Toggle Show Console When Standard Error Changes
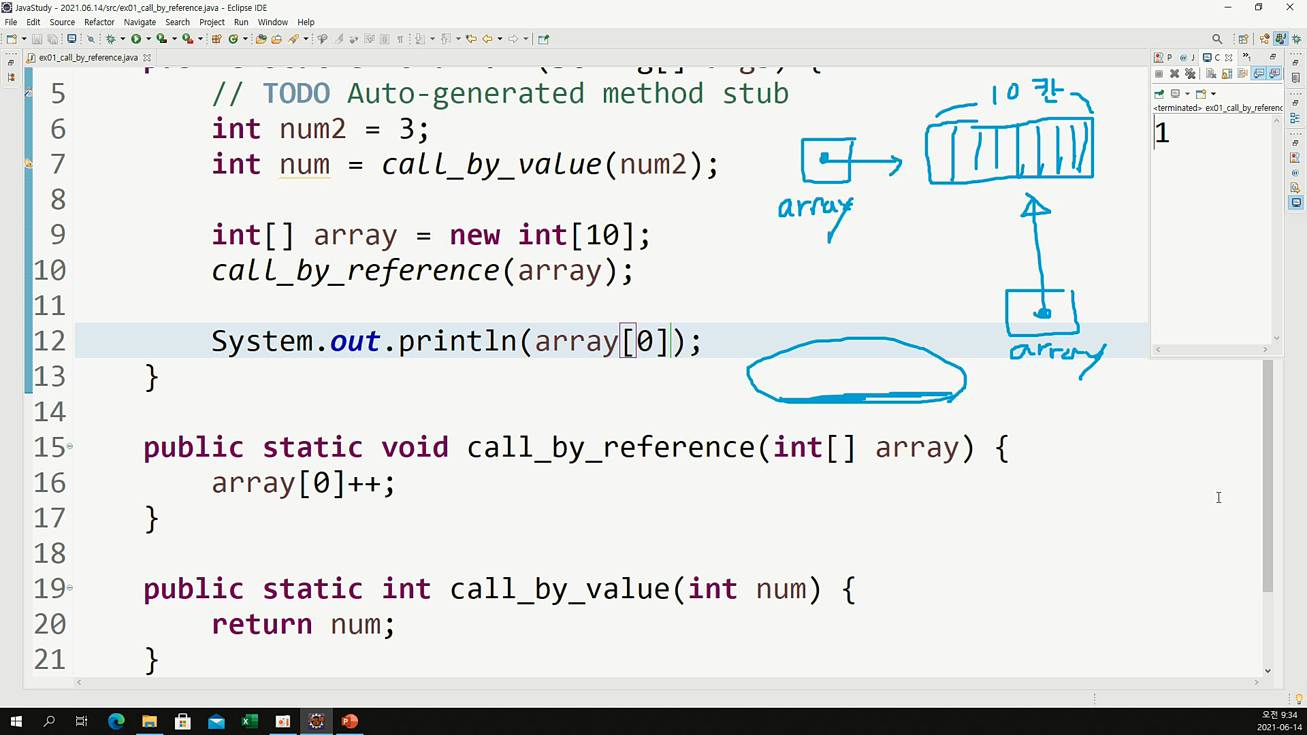Viewport: 1307px width, 735px height. pos(1274,73)
